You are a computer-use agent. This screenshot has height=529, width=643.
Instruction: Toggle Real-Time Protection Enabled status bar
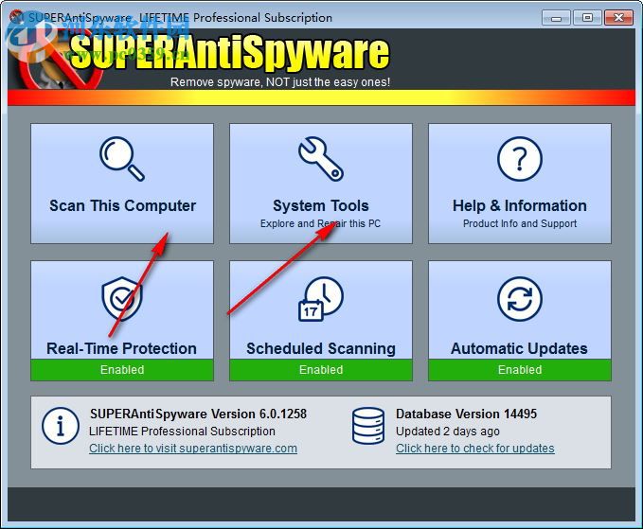coord(122,370)
